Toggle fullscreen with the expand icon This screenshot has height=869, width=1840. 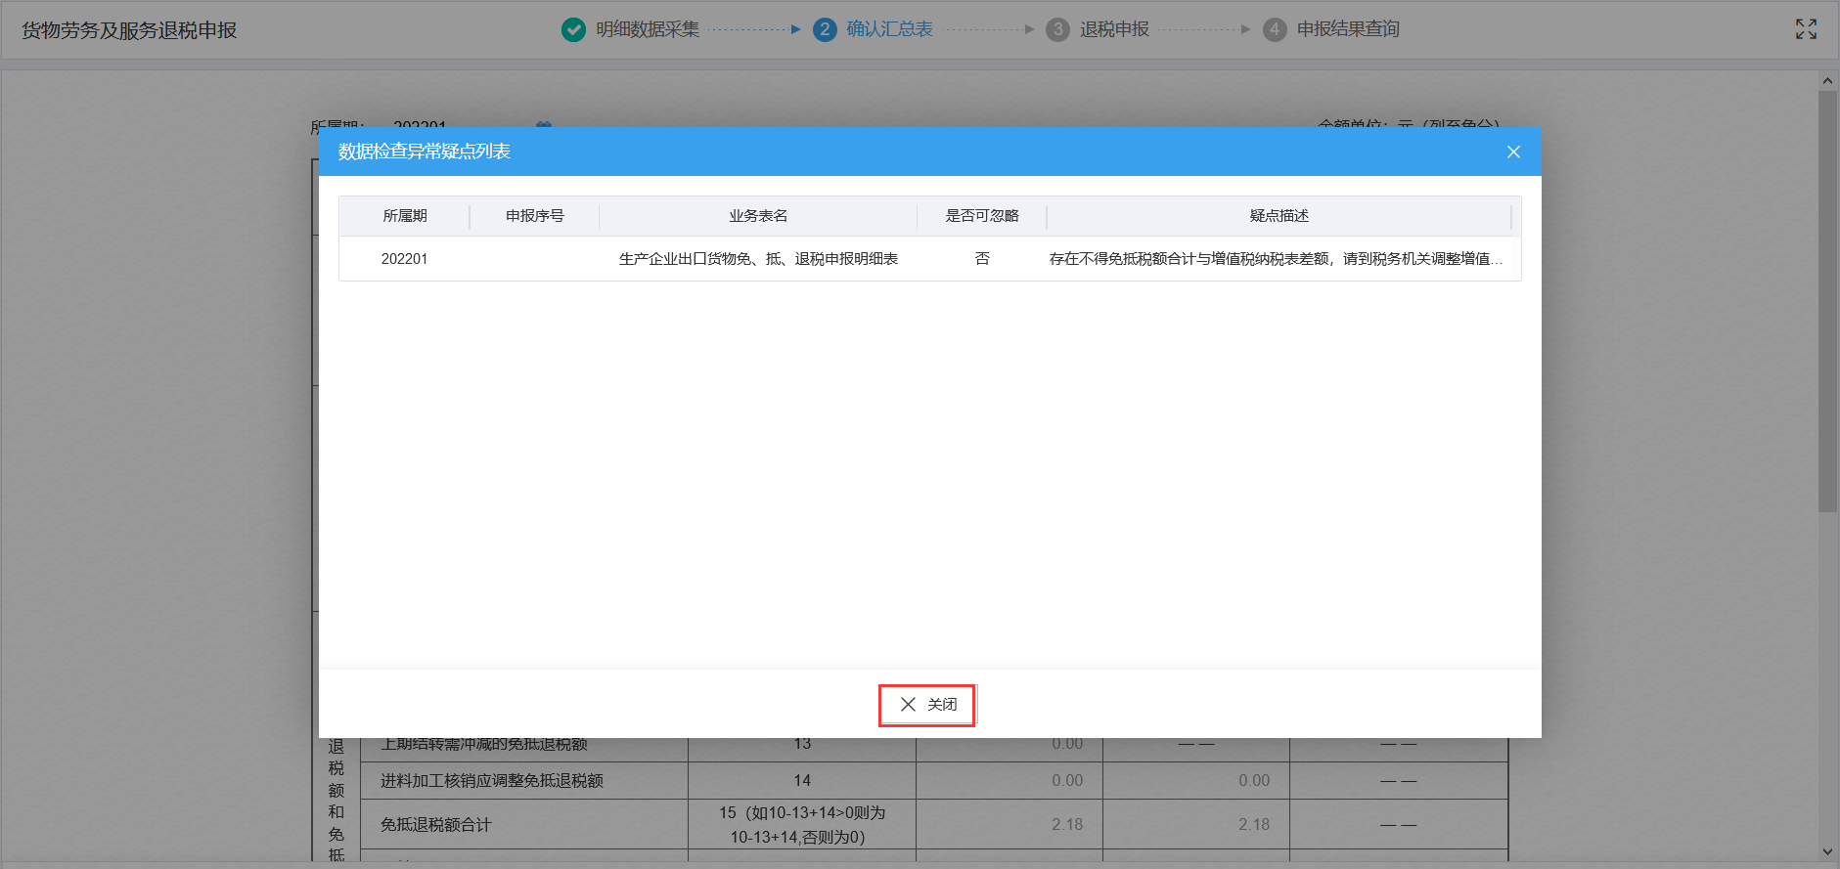[x=1806, y=29]
